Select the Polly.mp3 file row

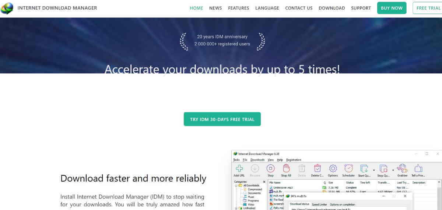pos(277,208)
